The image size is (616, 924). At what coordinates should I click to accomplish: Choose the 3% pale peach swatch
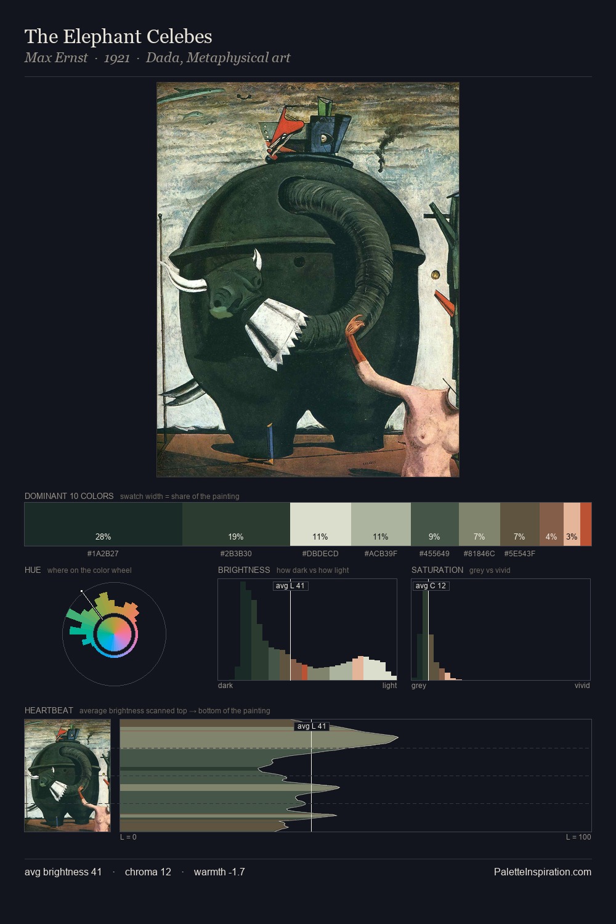point(572,524)
